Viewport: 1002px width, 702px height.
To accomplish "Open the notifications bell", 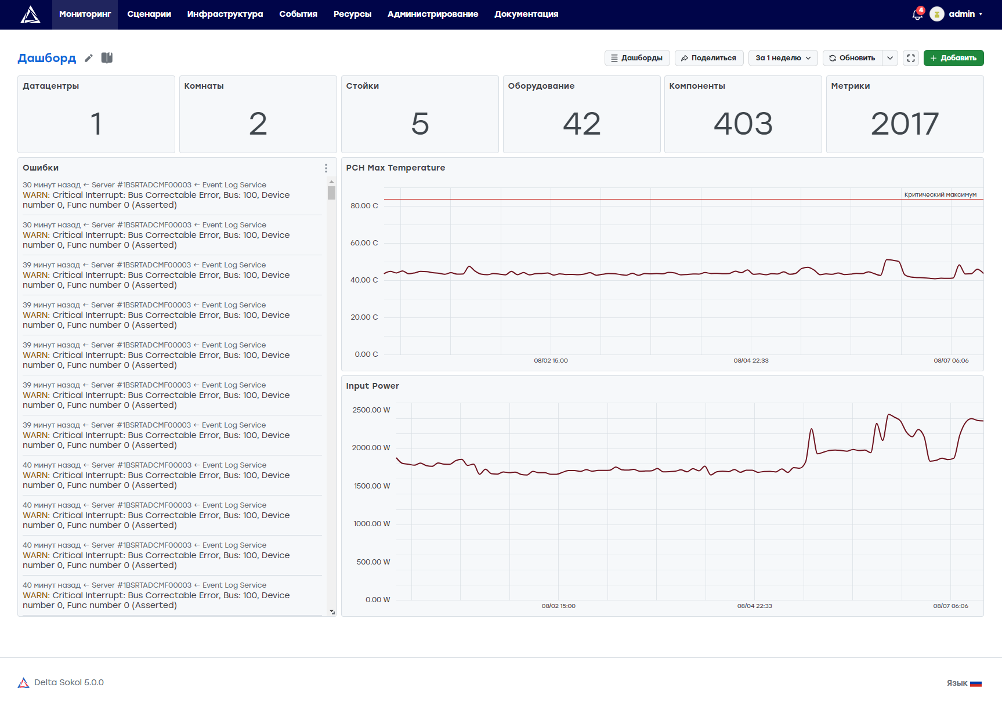I will (x=917, y=15).
